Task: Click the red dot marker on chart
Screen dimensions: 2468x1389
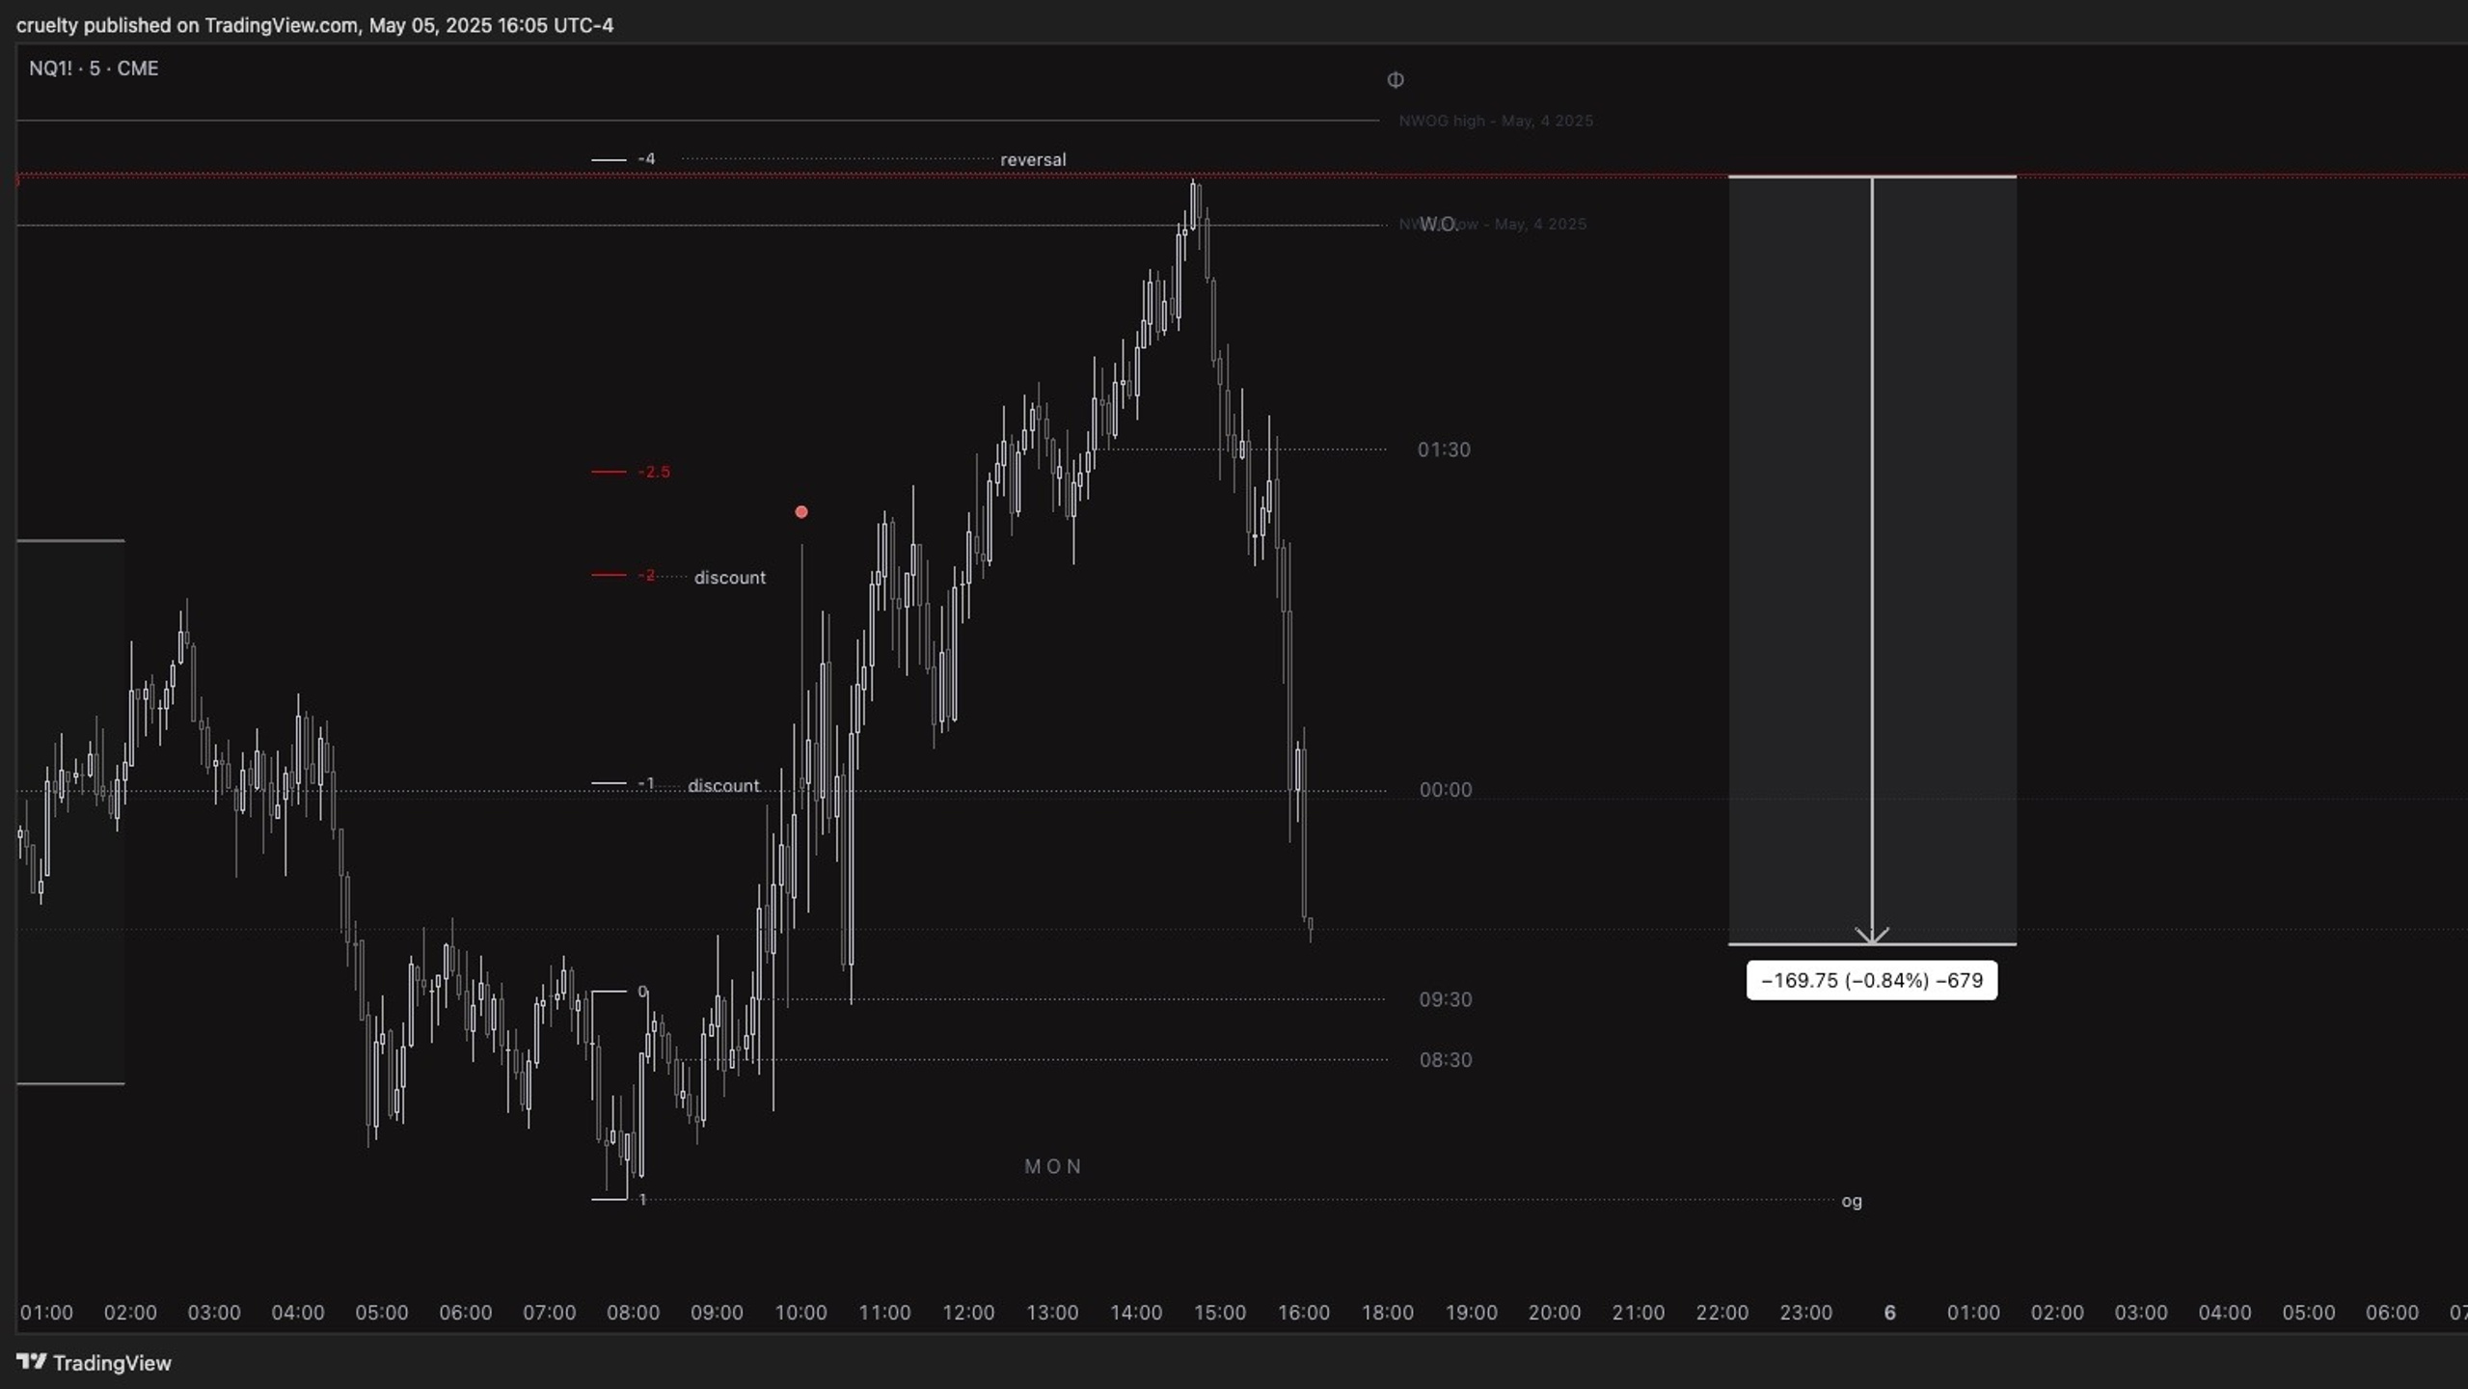Action: 801,512
